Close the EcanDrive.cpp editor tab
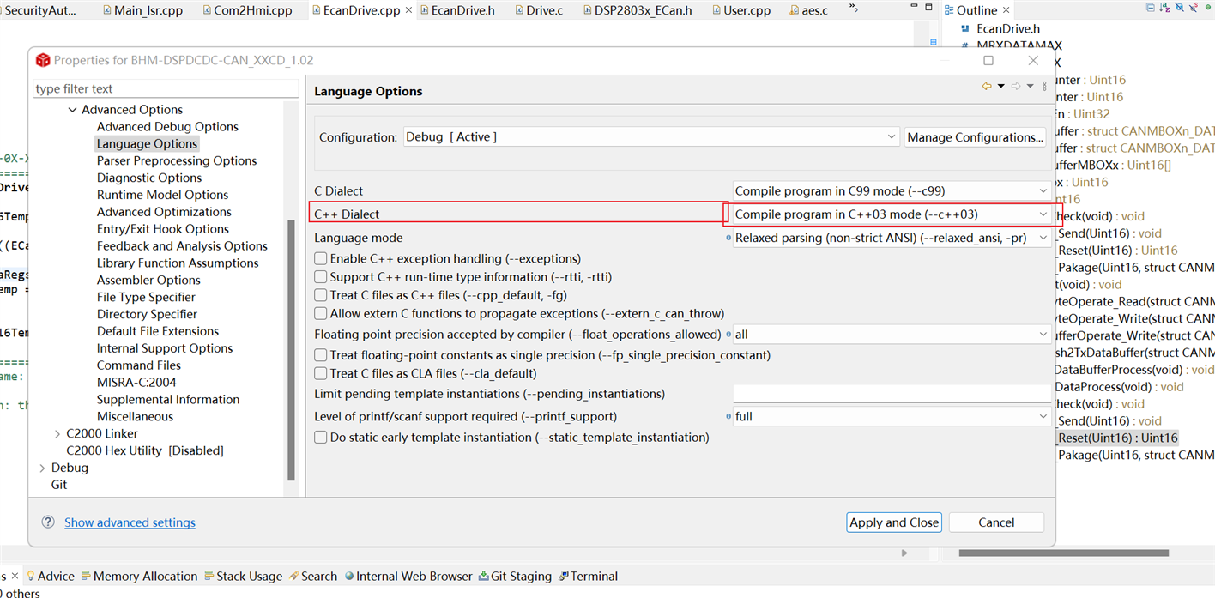The image size is (1215, 598). [408, 10]
